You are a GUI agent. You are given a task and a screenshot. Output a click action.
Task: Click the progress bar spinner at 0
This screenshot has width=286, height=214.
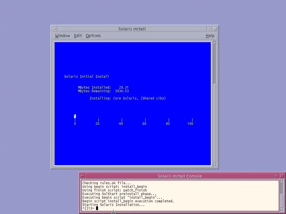(x=75, y=116)
